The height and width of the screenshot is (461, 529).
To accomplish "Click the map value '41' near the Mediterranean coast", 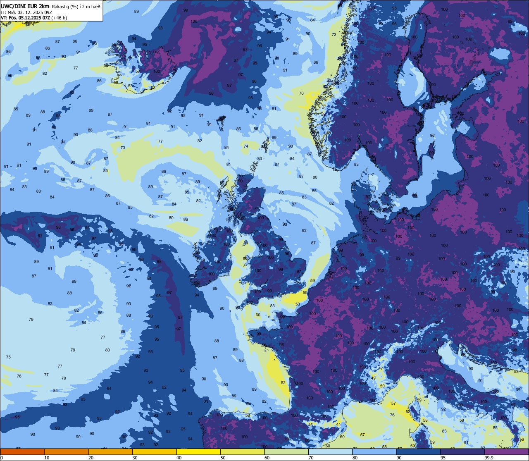I will tap(338, 424).
